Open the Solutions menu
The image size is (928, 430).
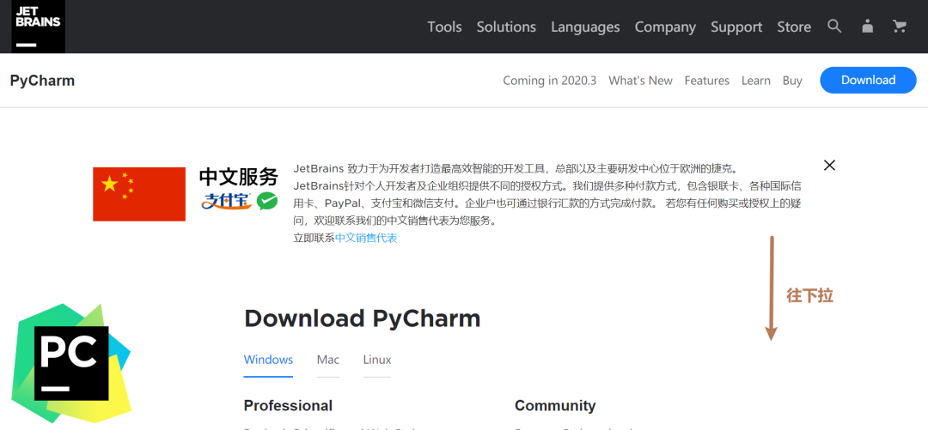pos(507,27)
